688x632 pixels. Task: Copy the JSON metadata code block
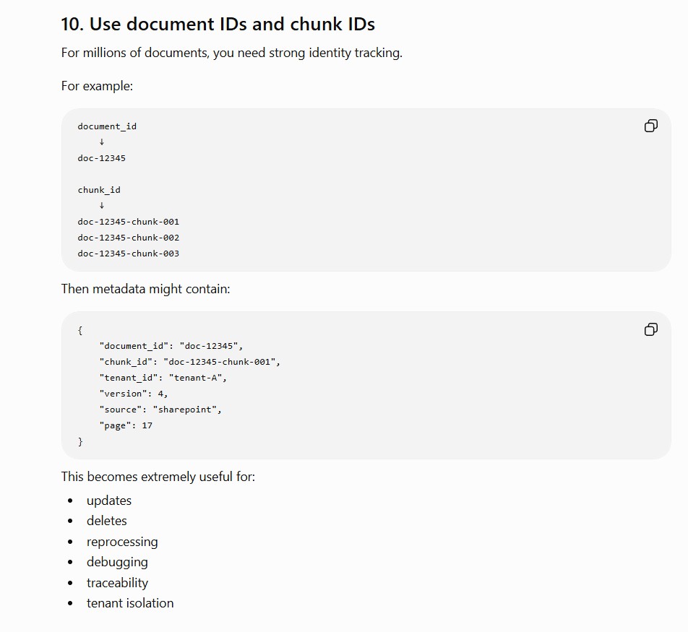point(650,329)
